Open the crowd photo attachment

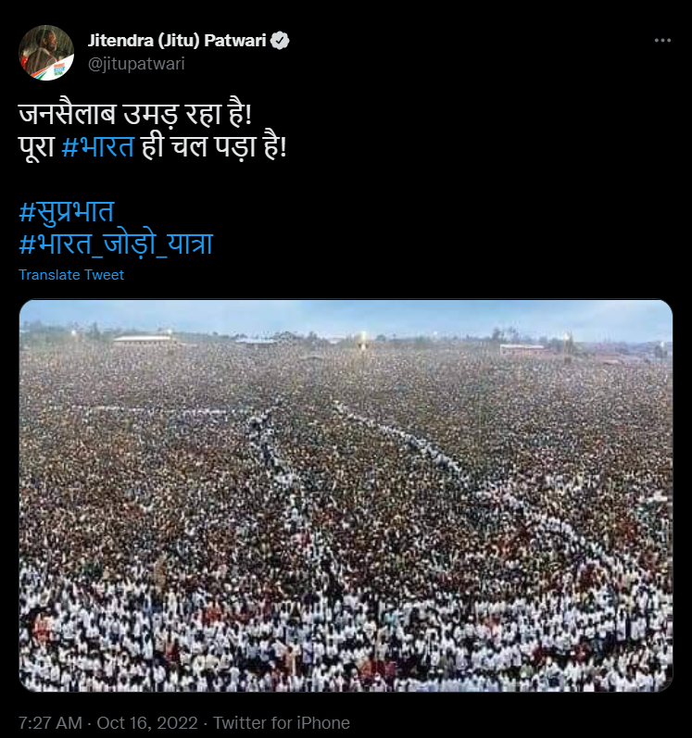point(346,495)
